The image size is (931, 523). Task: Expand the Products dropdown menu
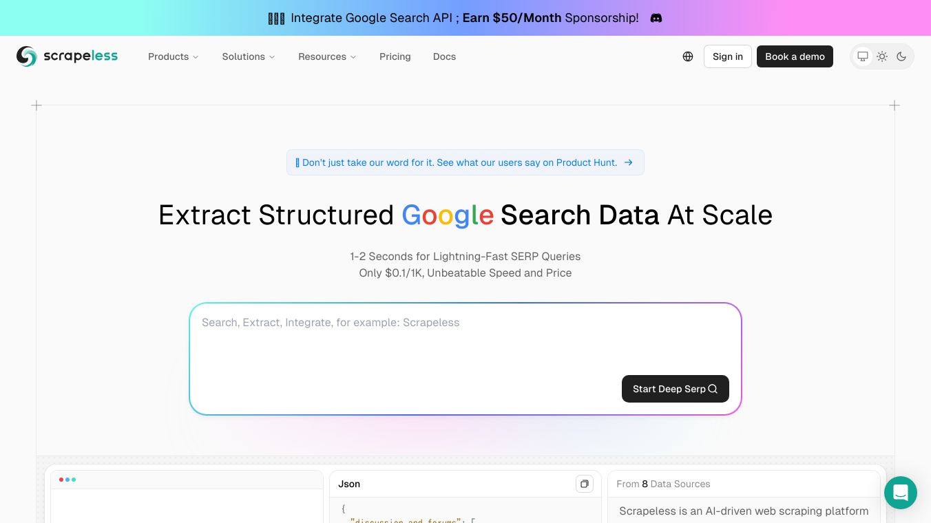pos(173,56)
